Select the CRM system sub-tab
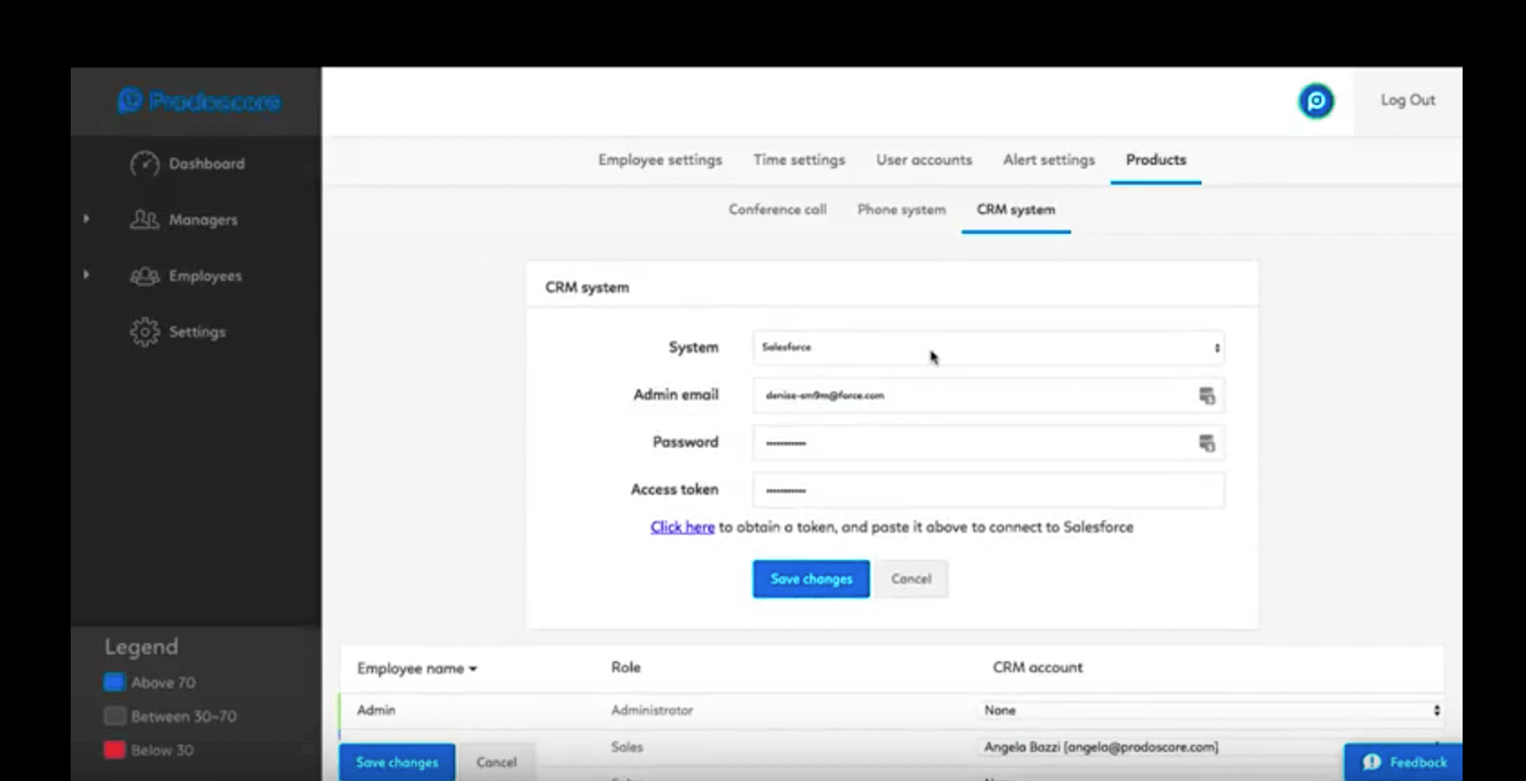This screenshot has width=1526, height=781. point(1016,209)
